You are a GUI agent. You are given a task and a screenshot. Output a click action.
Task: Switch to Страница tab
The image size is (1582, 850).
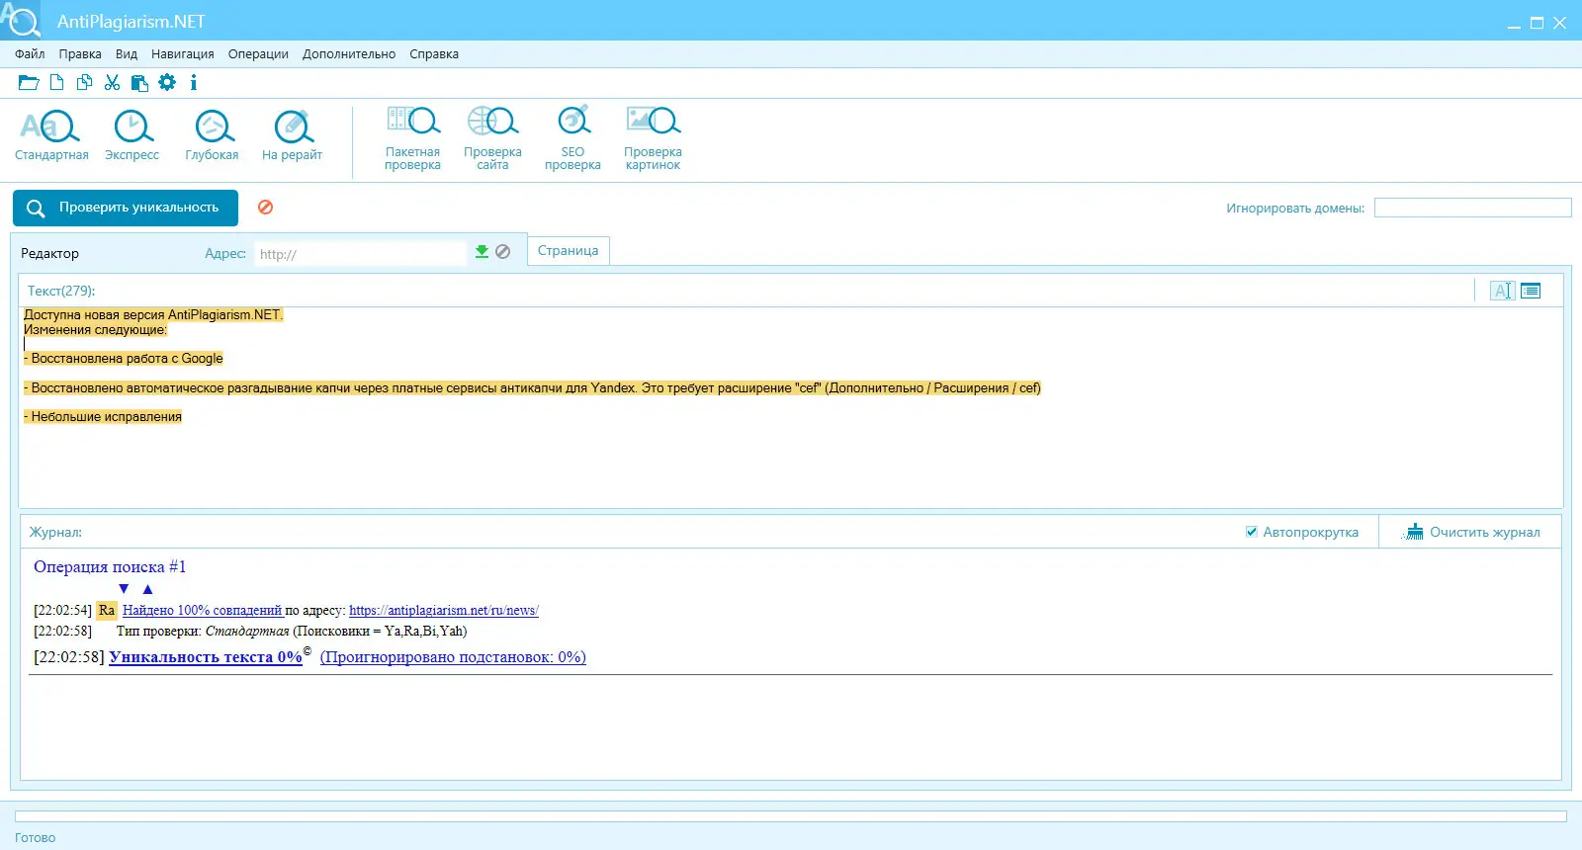pos(569,251)
